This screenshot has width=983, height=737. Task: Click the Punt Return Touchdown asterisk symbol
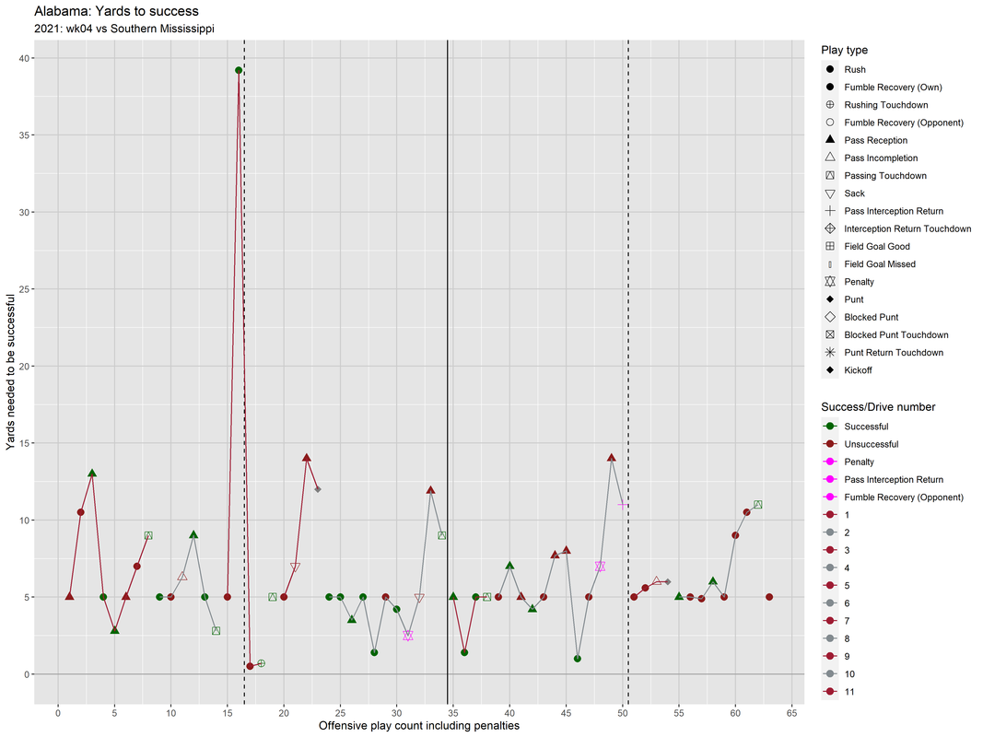(830, 352)
